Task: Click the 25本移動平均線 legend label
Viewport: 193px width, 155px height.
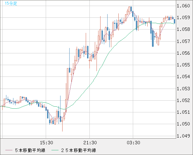Action: tap(79, 150)
